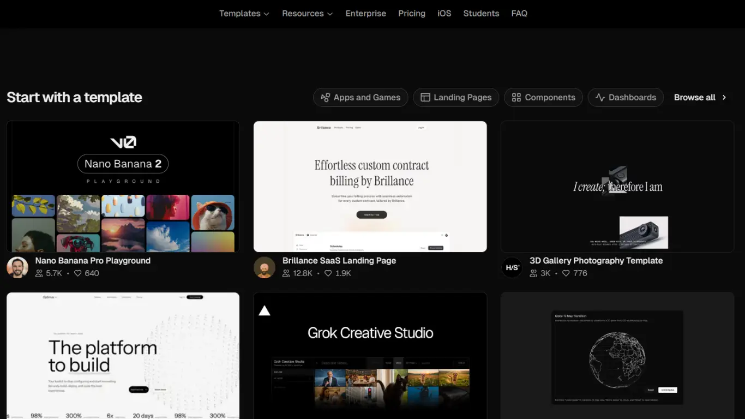Viewport: 745px width, 419px height.
Task: Click the white triangle logo on Grok card
Action: point(265,310)
